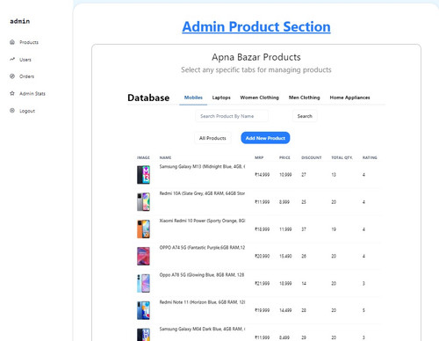The image size is (439, 341).
Task: Click the Admin Stats star icon
Action: coord(12,93)
